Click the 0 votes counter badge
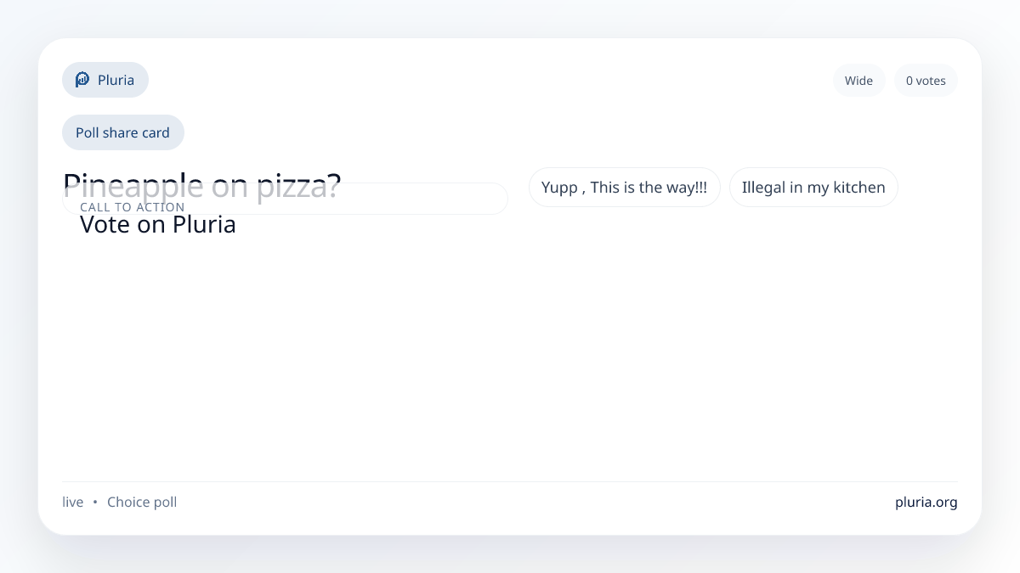The height and width of the screenshot is (573, 1020). 926,81
